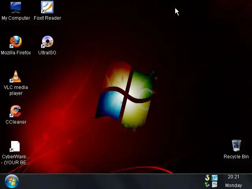Click the yellow S tray icon
252x189 pixels.
208,178
